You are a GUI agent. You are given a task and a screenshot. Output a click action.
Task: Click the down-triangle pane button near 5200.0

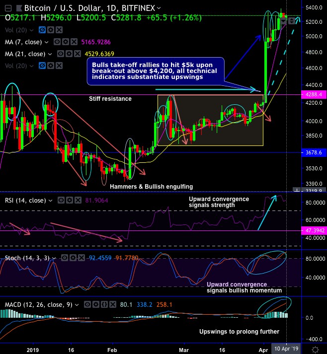point(283,21)
